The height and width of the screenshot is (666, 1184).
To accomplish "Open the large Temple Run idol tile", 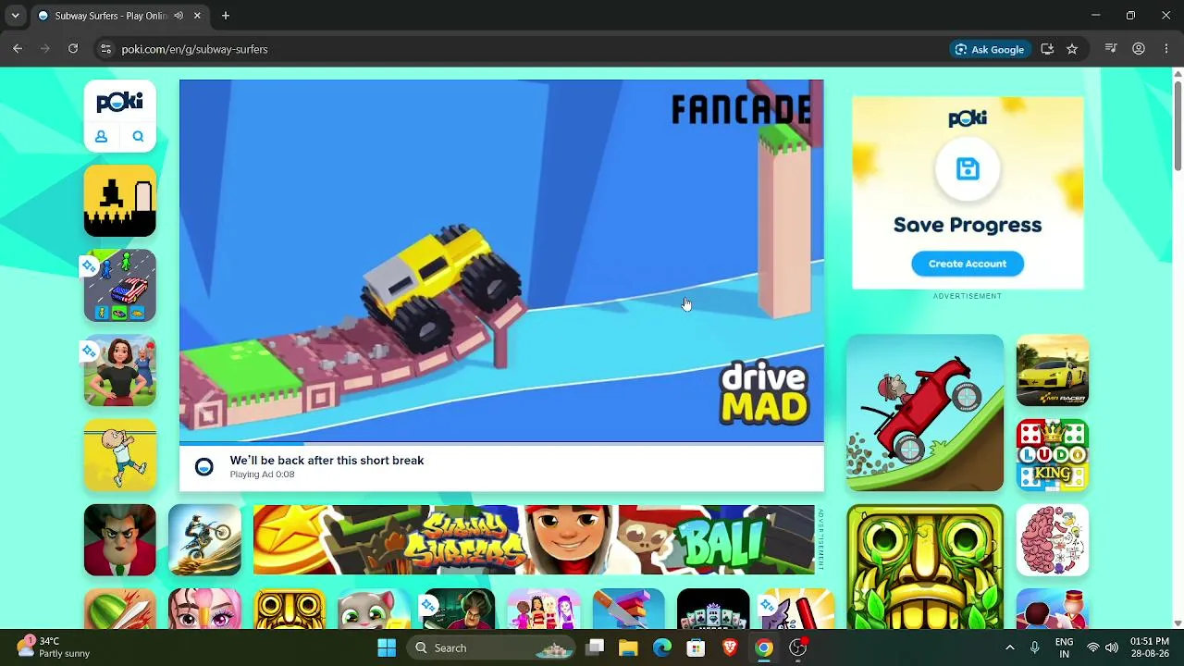I will click(x=925, y=567).
